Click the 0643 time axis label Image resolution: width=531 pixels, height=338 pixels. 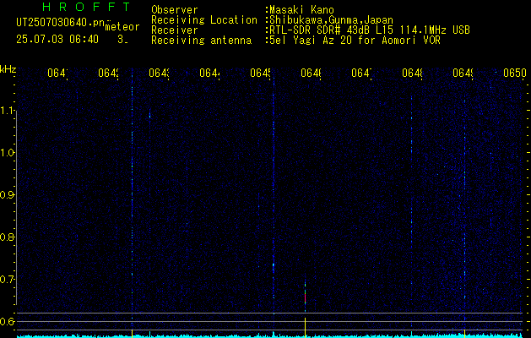pyautogui.click(x=159, y=73)
